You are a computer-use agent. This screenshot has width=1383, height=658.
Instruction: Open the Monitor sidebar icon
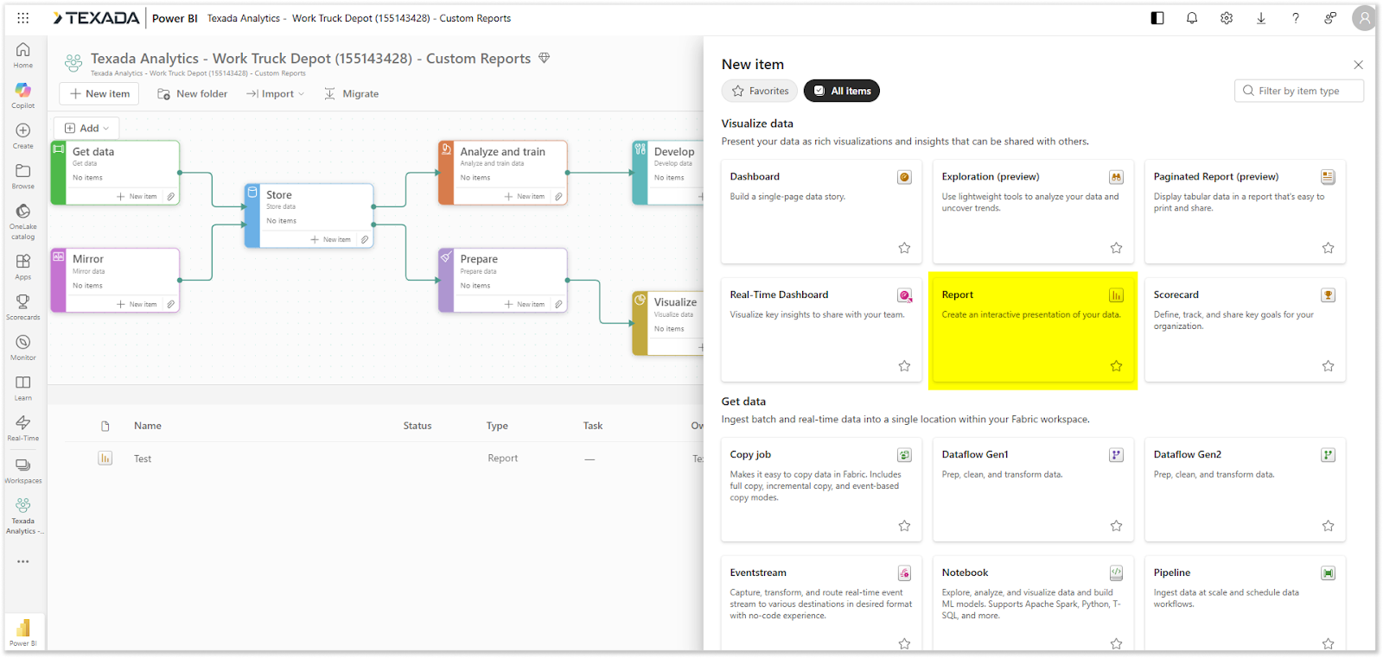tap(23, 343)
